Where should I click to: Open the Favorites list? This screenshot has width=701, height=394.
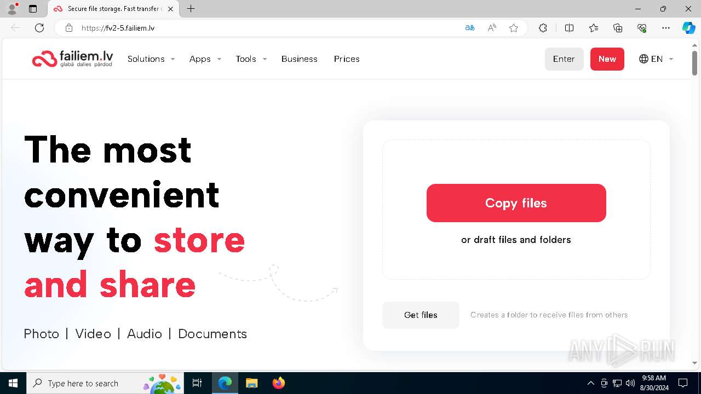pos(594,28)
